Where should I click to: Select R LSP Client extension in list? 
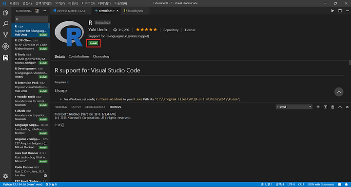pos(31,44)
